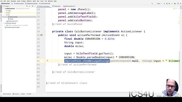Click line number 40 in gutter

pyautogui.click(x=38, y=54)
